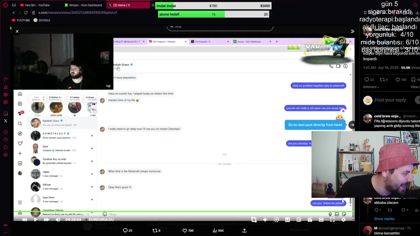
Task: Open cold brew enjoyer reply author
Action: [x=388, y=116]
